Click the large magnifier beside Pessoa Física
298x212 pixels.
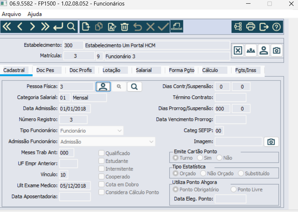pyautogui.click(x=134, y=87)
